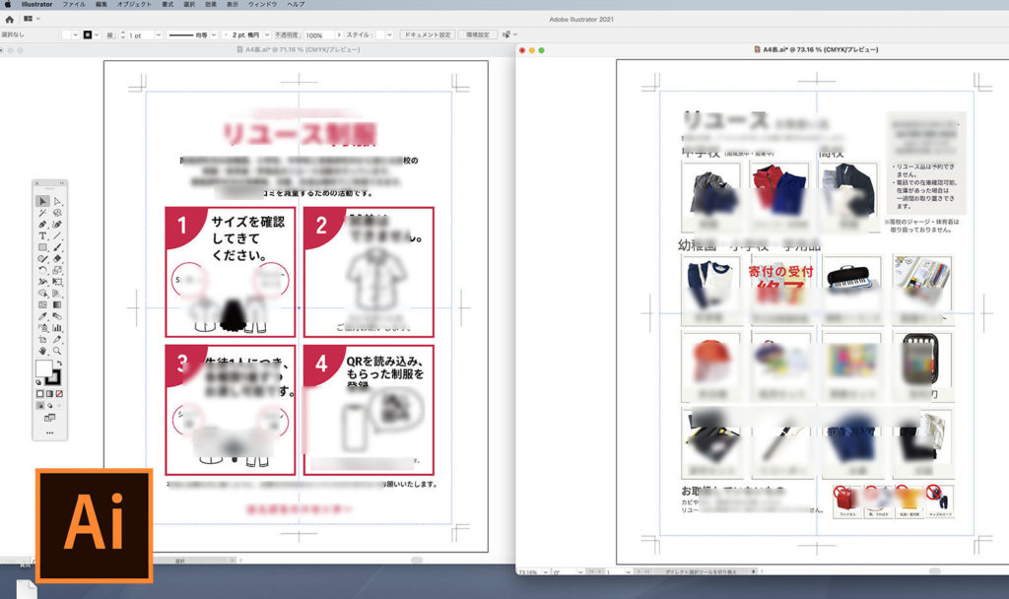This screenshot has width=1009, height=599.
Task: Open the オブジェクト menu
Action: [x=134, y=5]
